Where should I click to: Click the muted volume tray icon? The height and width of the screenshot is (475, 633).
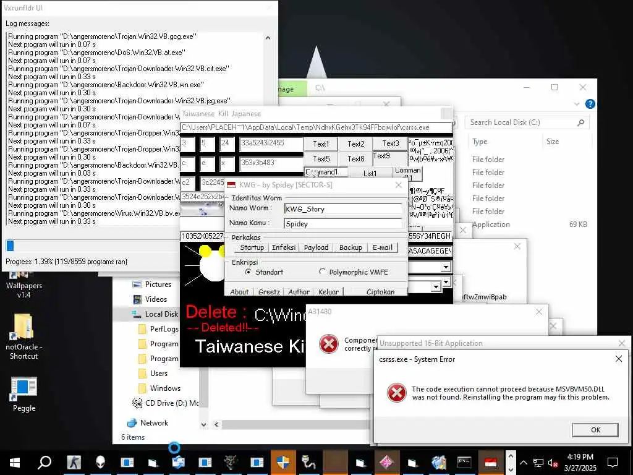tap(553, 463)
